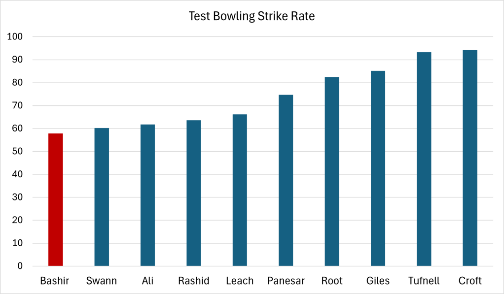Click the 'Croft' label on horizontal axis
The width and height of the screenshot is (504, 294).
pos(470,281)
